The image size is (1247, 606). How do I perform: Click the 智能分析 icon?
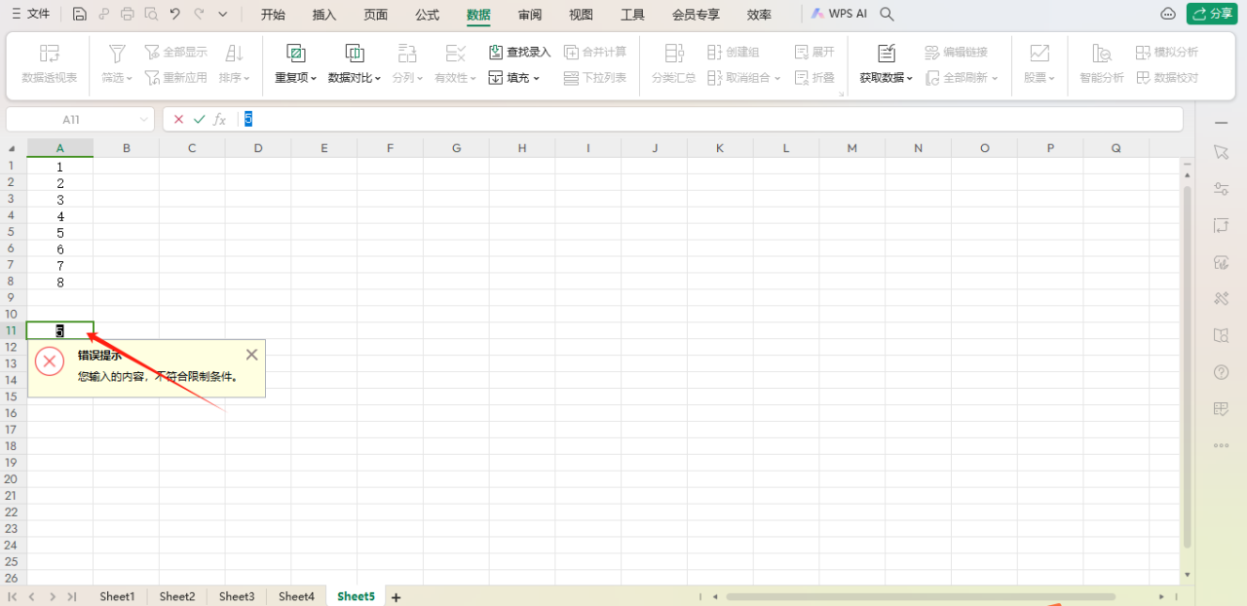[x=1102, y=53]
